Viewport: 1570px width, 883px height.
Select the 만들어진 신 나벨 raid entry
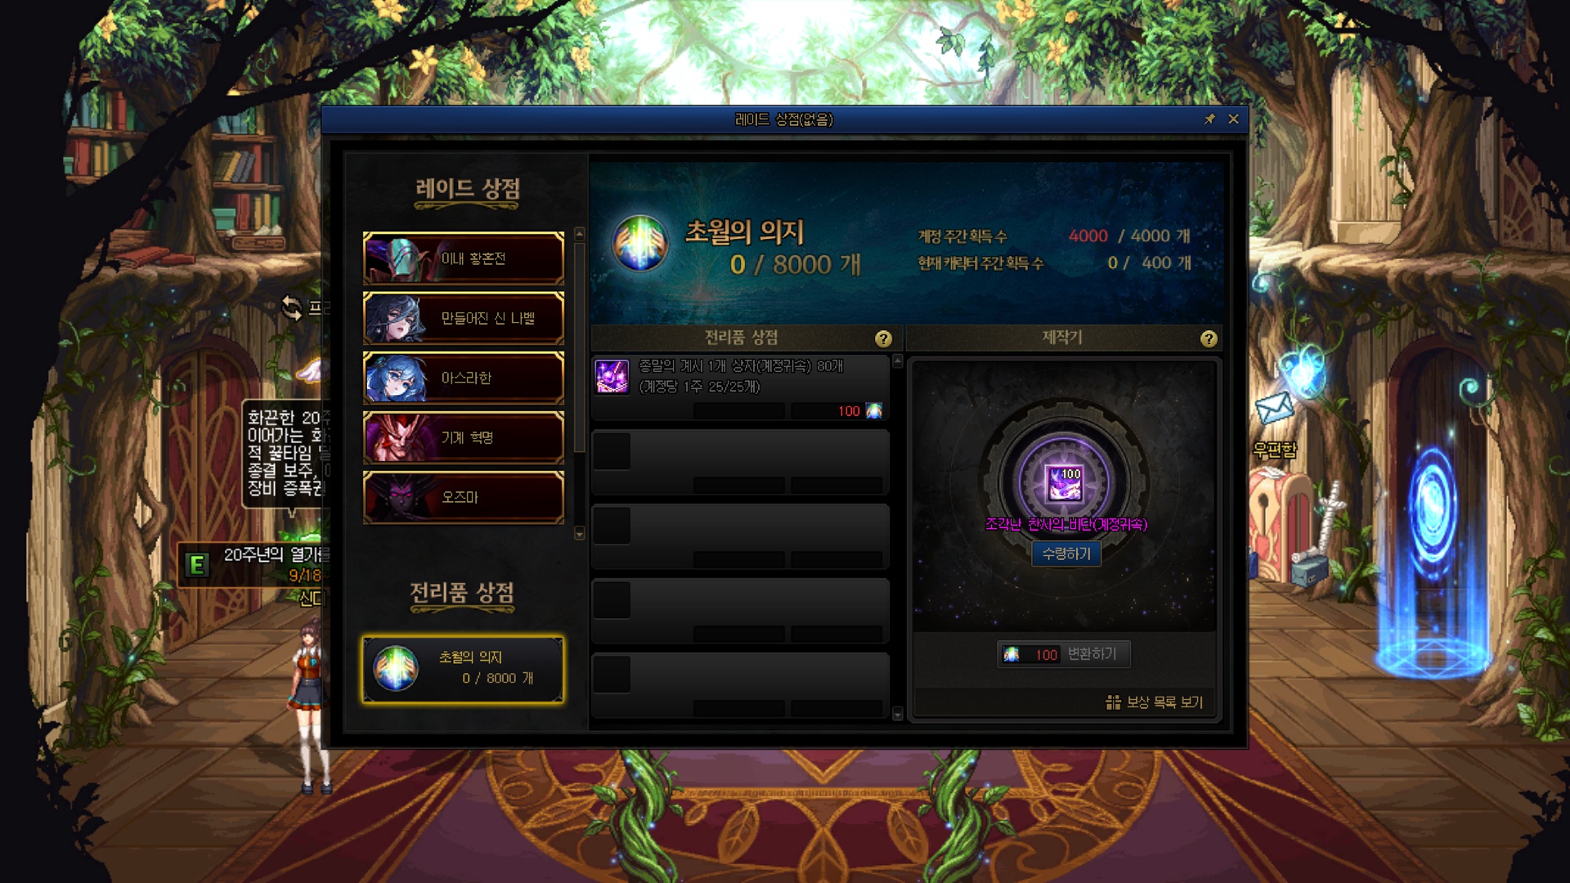coord(464,318)
